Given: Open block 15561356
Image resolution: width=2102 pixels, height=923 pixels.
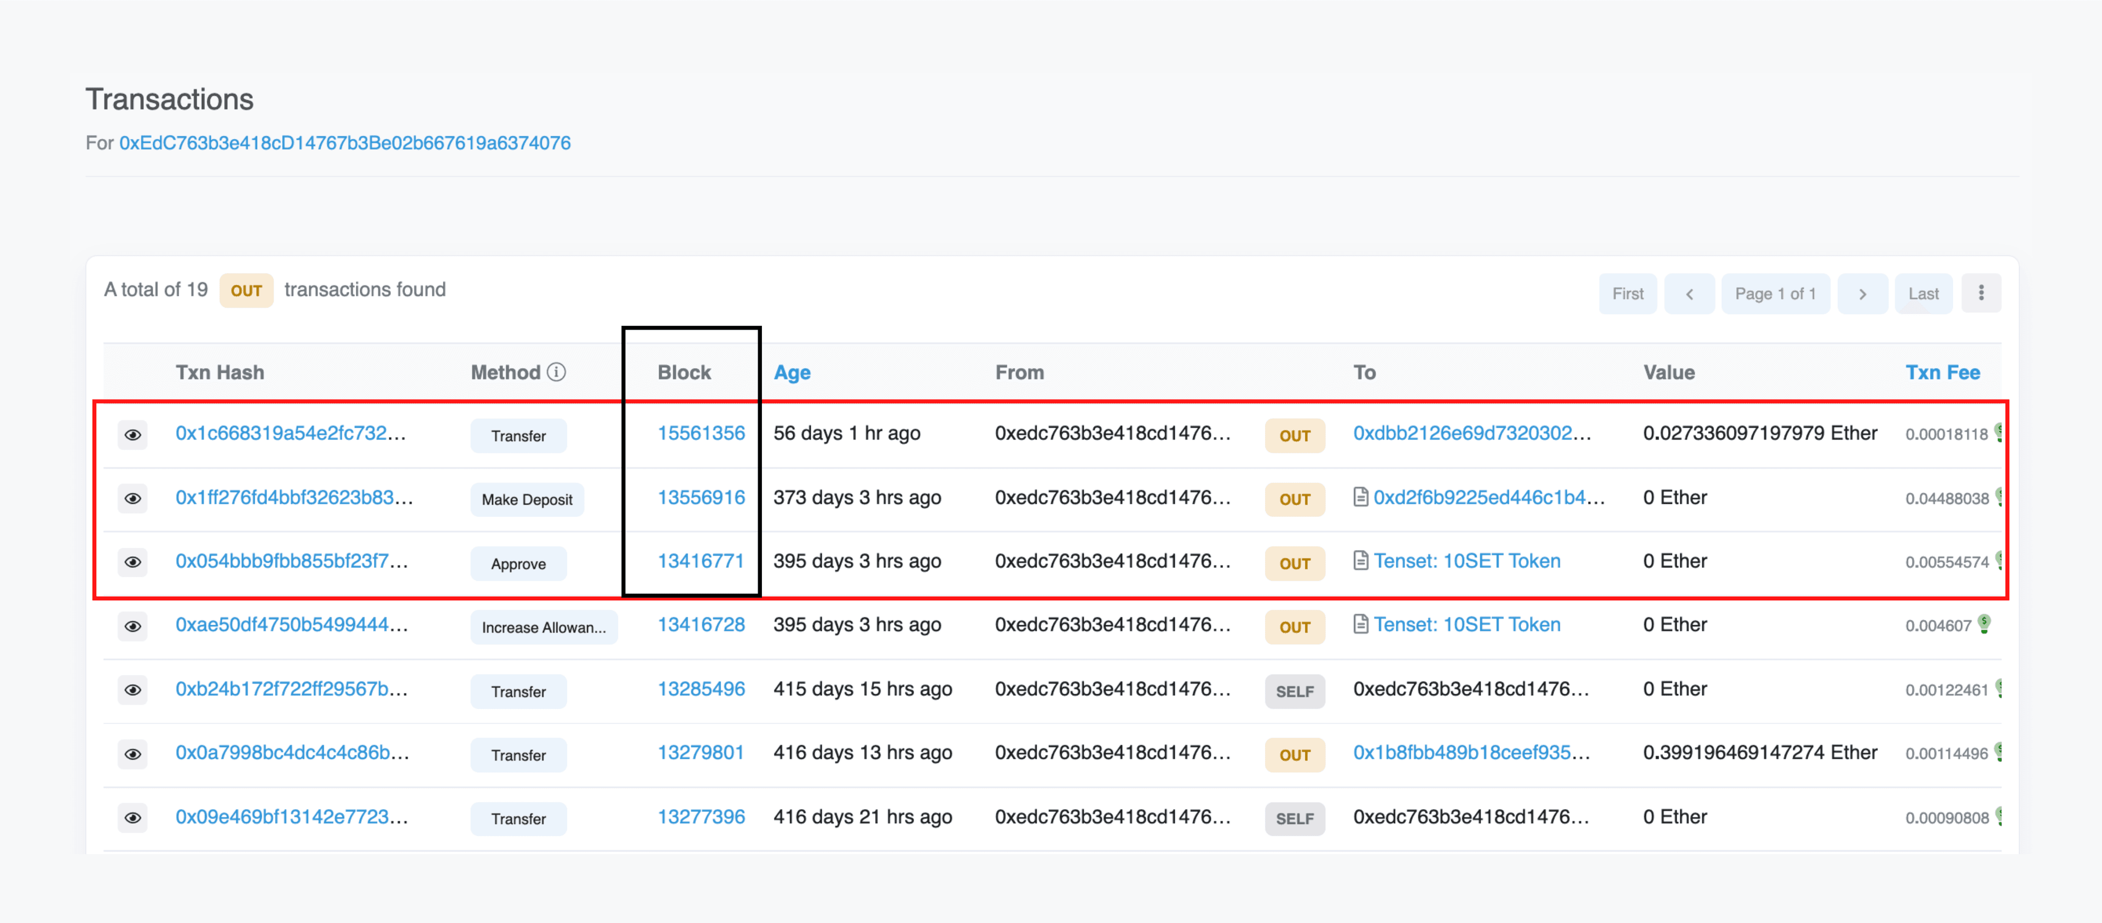Looking at the screenshot, I should coord(701,434).
